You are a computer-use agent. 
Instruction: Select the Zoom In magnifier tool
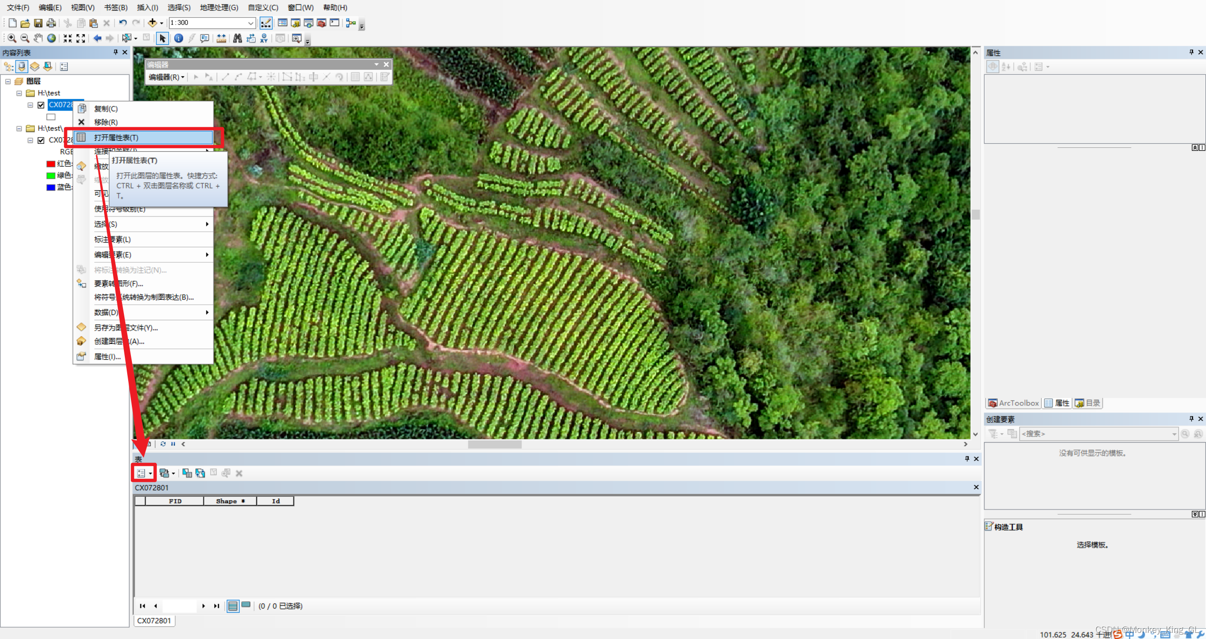click(x=12, y=38)
